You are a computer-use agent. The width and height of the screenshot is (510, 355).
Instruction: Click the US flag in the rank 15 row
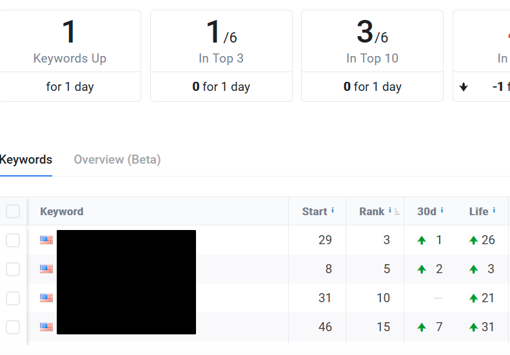pyautogui.click(x=46, y=327)
